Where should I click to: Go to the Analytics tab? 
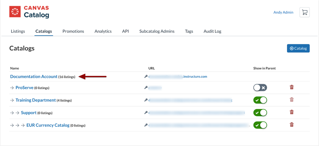103,31
